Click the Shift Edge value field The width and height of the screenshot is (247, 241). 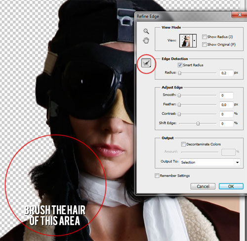click(x=226, y=123)
